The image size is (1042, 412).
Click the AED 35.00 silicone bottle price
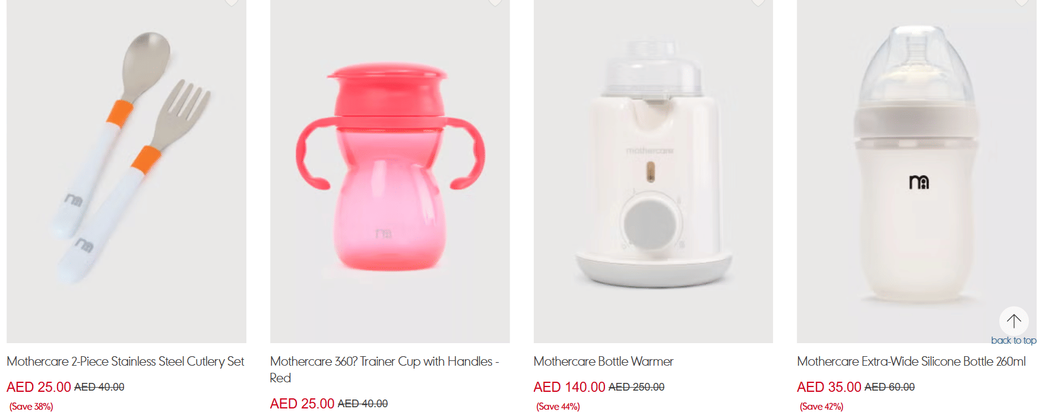click(x=829, y=387)
